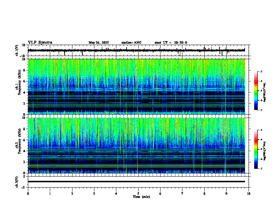Click time-axis tick label "4"

click(116, 194)
